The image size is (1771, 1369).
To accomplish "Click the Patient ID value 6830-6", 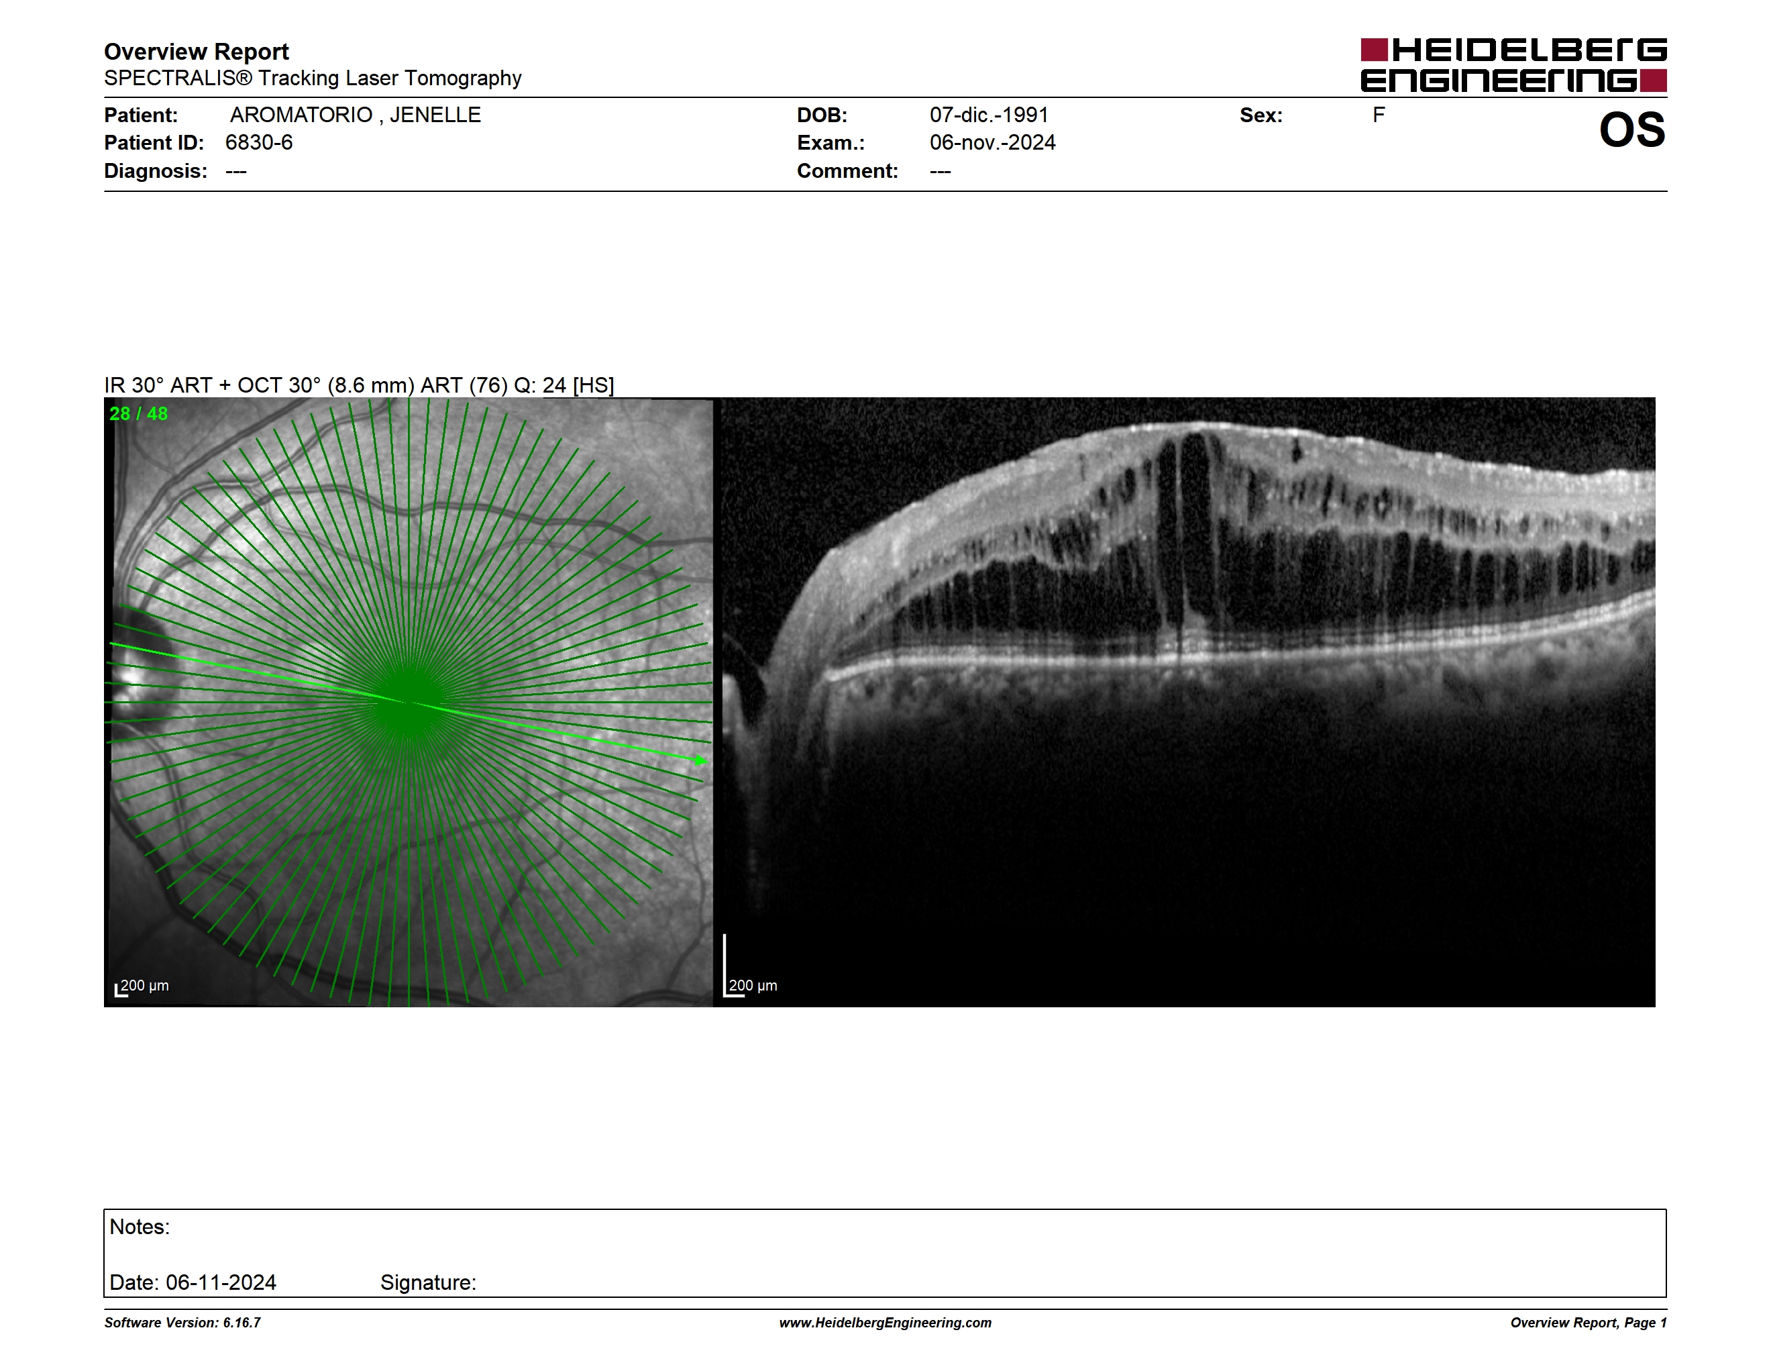I will tap(259, 143).
